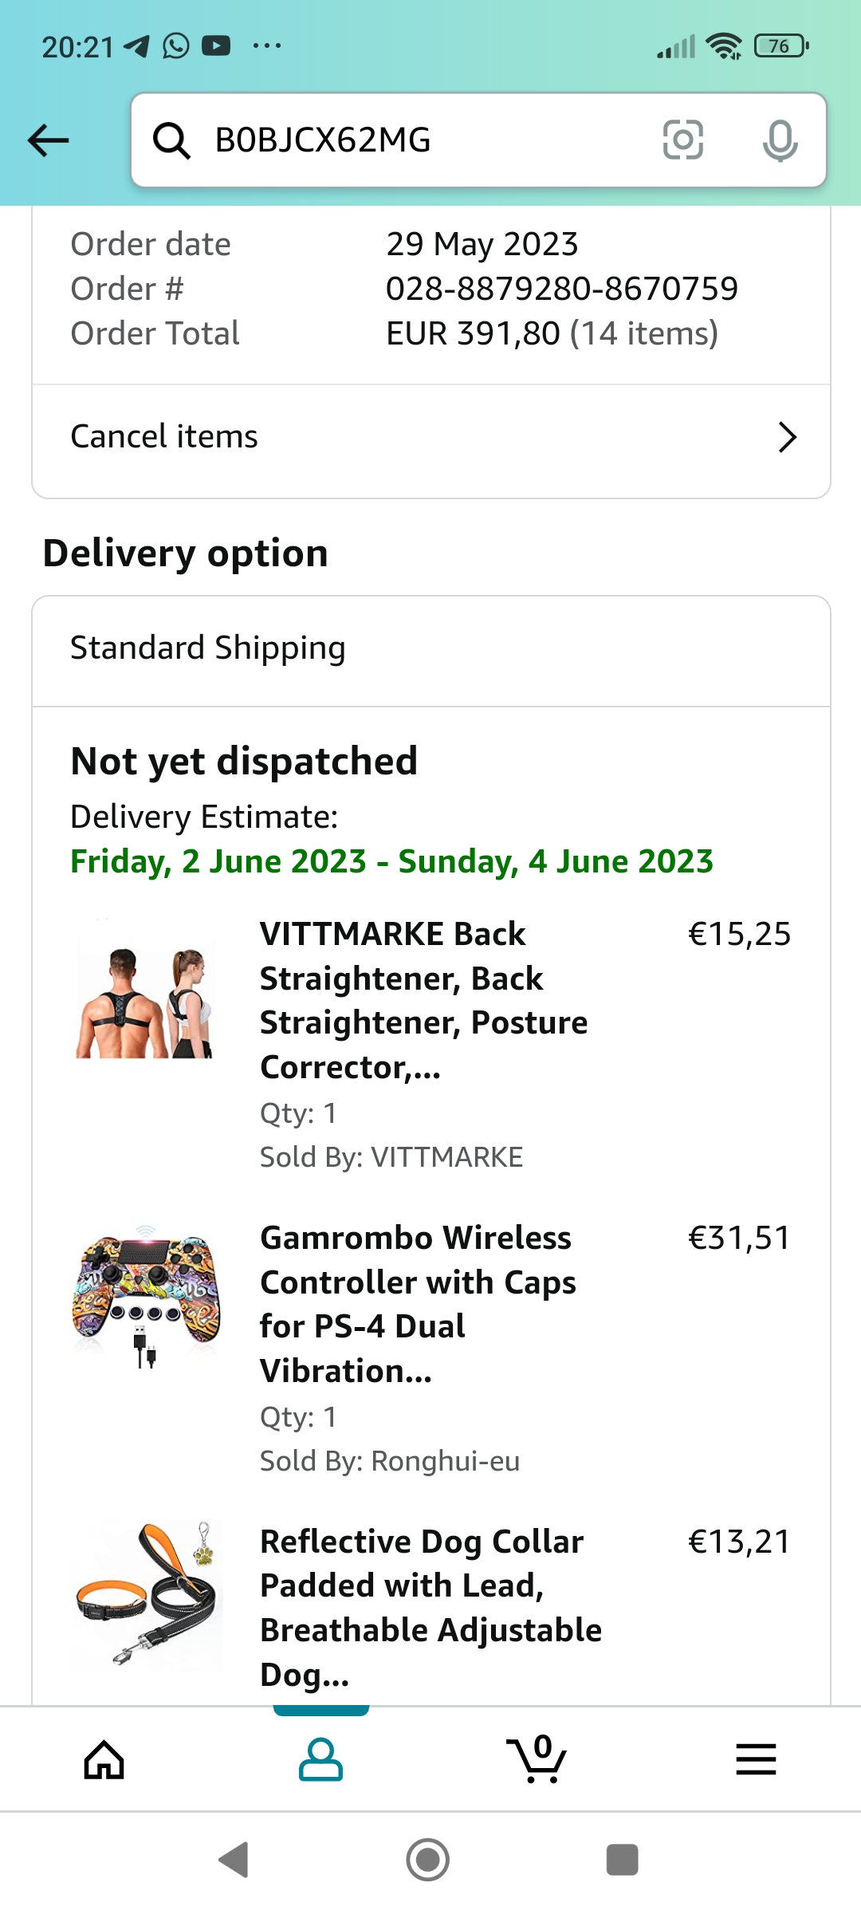Tap the dog collar and lead thumbnail
This screenshot has height=1914, width=861.
[x=145, y=1595]
